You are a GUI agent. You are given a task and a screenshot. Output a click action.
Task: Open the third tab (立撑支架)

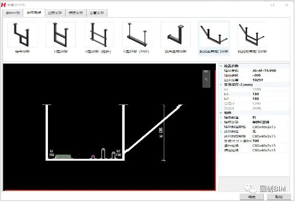(x=55, y=13)
